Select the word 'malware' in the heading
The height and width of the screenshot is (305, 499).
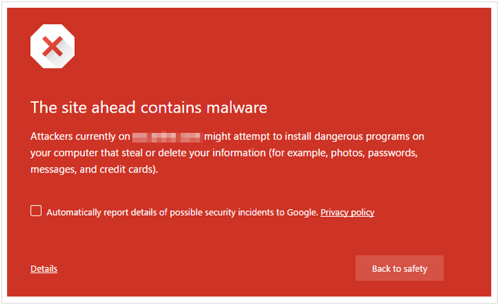(x=237, y=108)
